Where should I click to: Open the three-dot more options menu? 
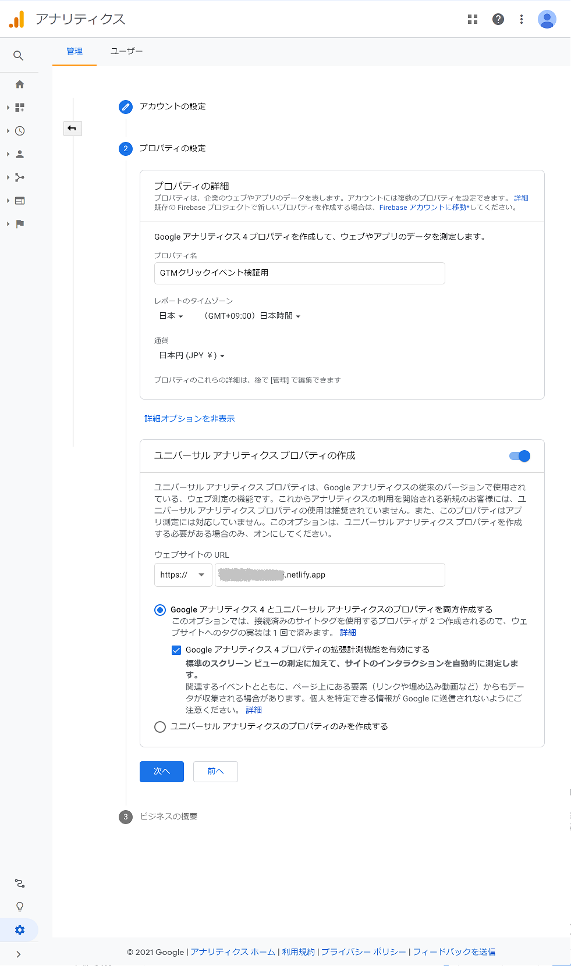tap(522, 19)
